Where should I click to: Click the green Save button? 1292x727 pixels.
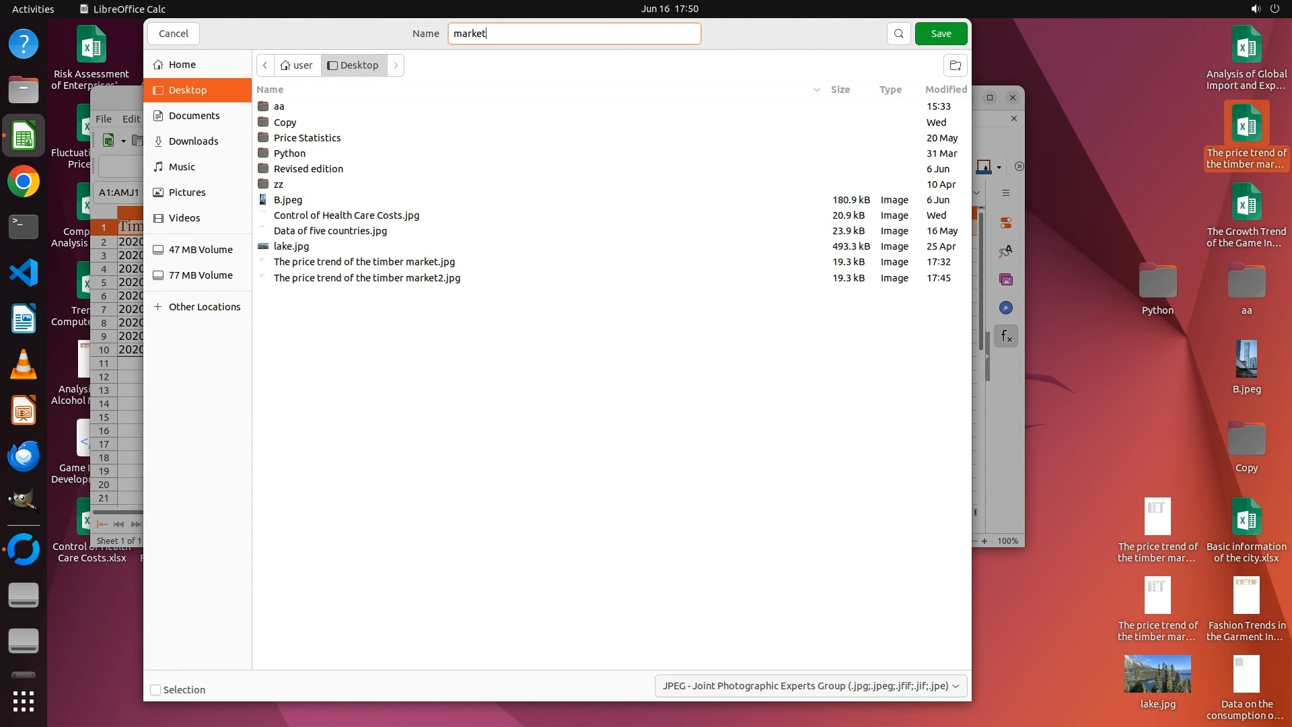[941, 34]
